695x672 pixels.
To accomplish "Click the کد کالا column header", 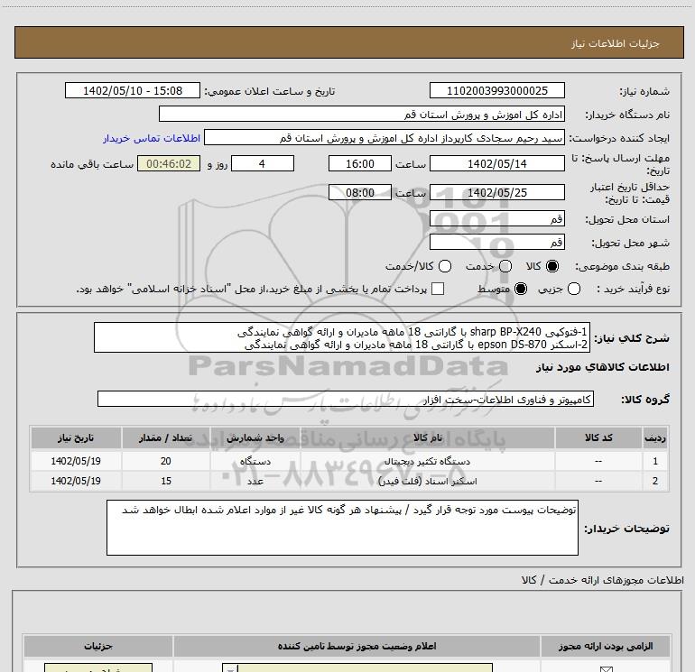I will (x=598, y=438).
